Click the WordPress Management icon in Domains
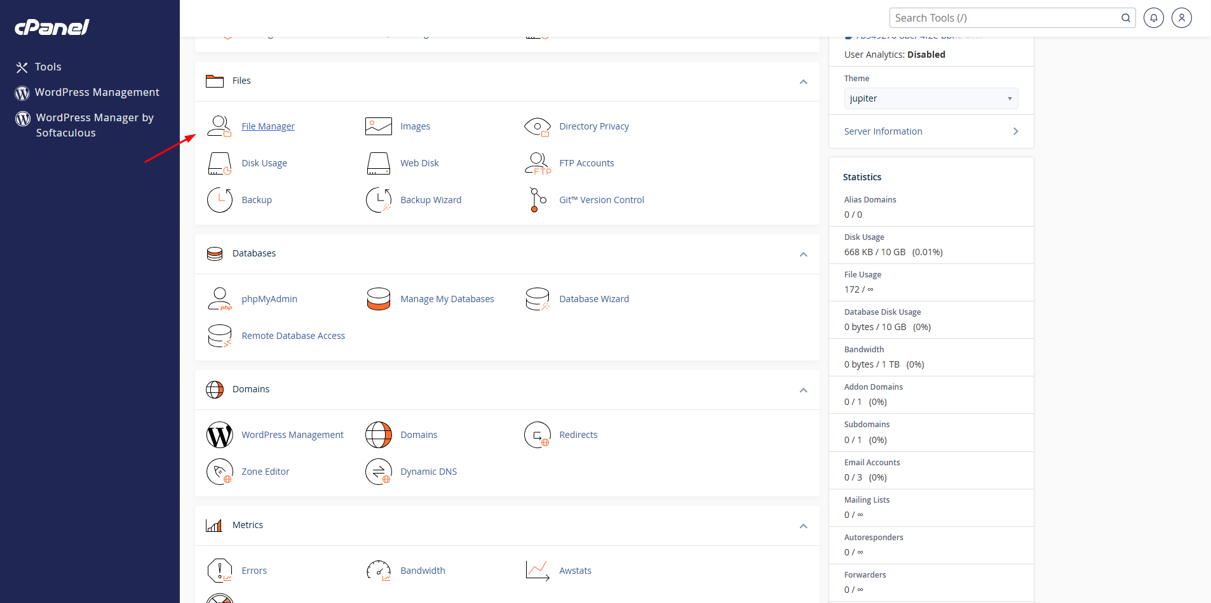 [219, 435]
